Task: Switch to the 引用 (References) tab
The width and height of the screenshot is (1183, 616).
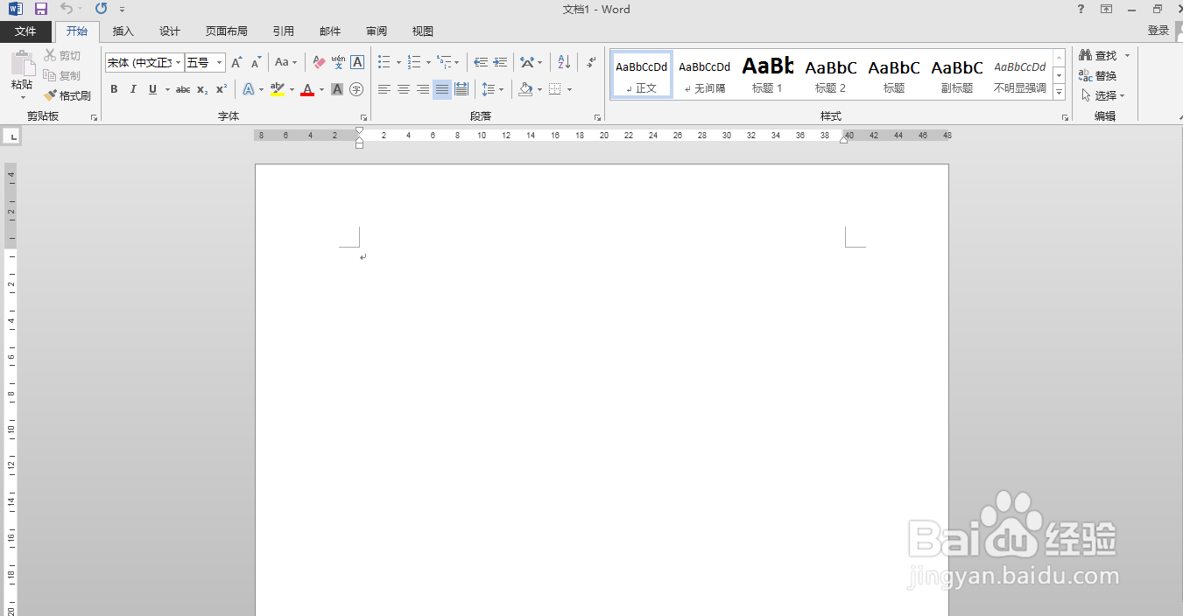Action: [x=284, y=31]
